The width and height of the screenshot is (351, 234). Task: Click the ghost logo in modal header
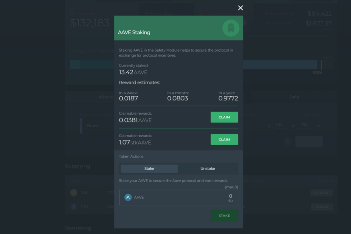[x=231, y=28]
